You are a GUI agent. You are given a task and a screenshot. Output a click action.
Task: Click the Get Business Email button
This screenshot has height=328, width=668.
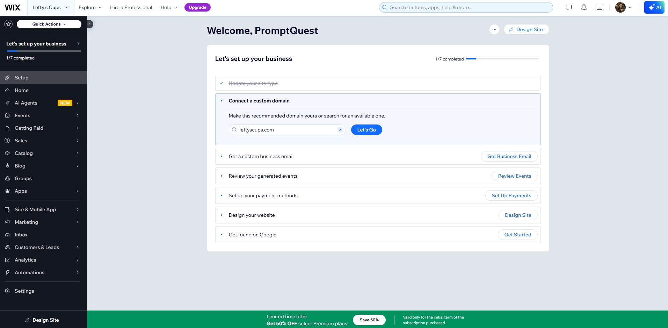[509, 156]
